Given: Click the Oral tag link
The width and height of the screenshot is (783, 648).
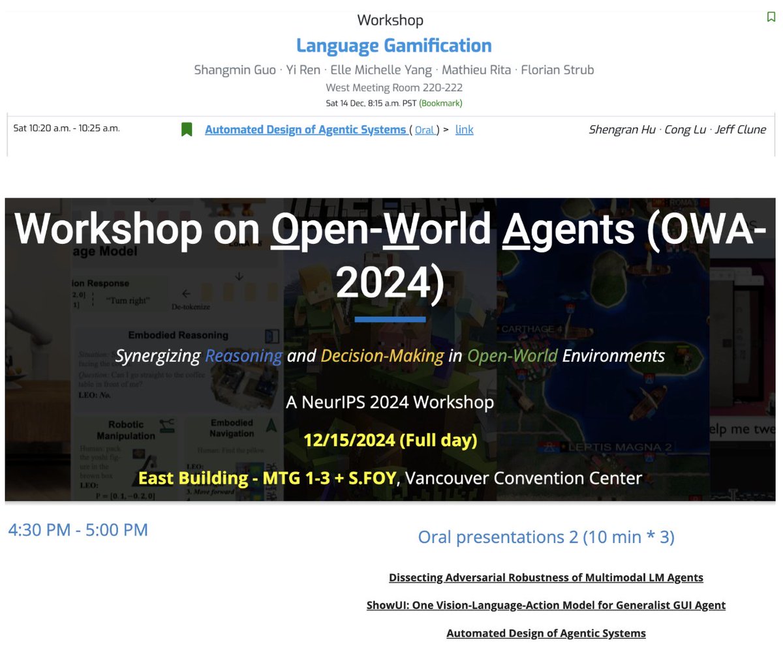Looking at the screenshot, I should click(x=424, y=130).
